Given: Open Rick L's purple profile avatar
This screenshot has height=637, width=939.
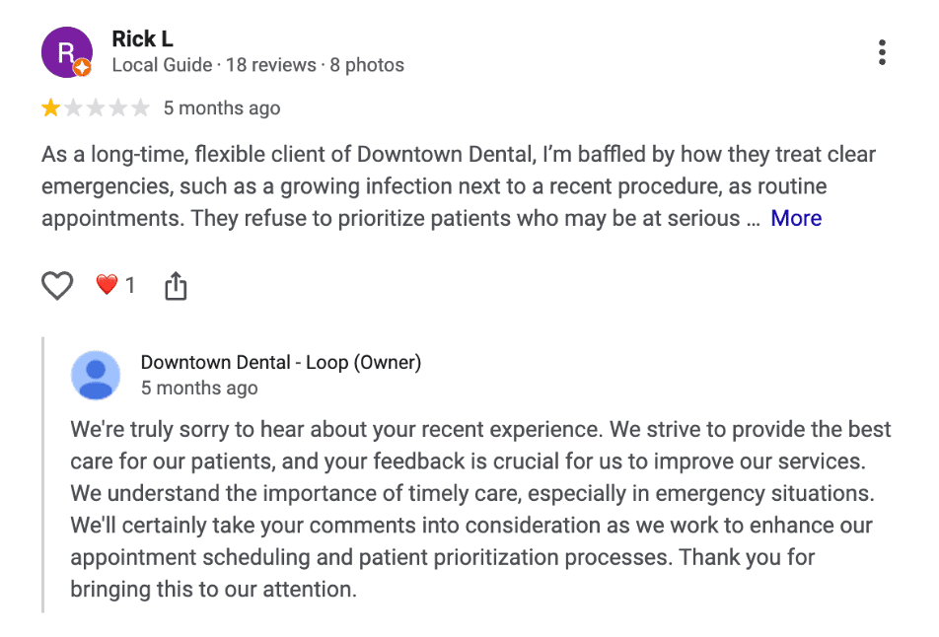Looking at the screenshot, I should [x=65, y=51].
